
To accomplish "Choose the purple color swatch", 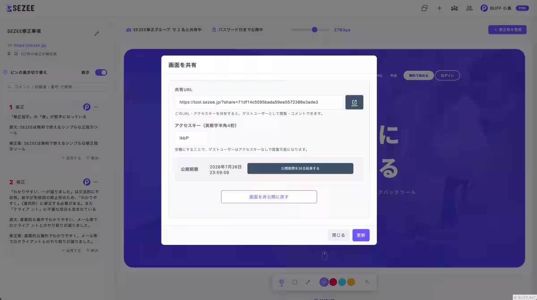I will tap(324, 282).
